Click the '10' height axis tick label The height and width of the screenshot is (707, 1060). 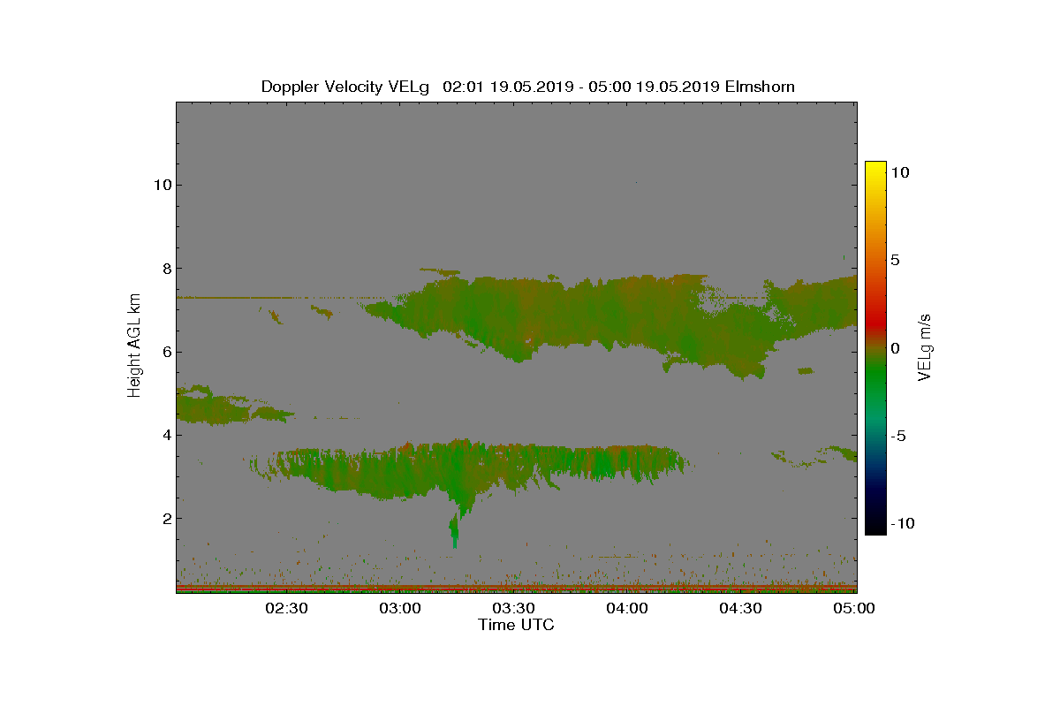(162, 185)
